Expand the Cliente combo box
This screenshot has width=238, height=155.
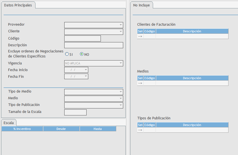(121, 32)
